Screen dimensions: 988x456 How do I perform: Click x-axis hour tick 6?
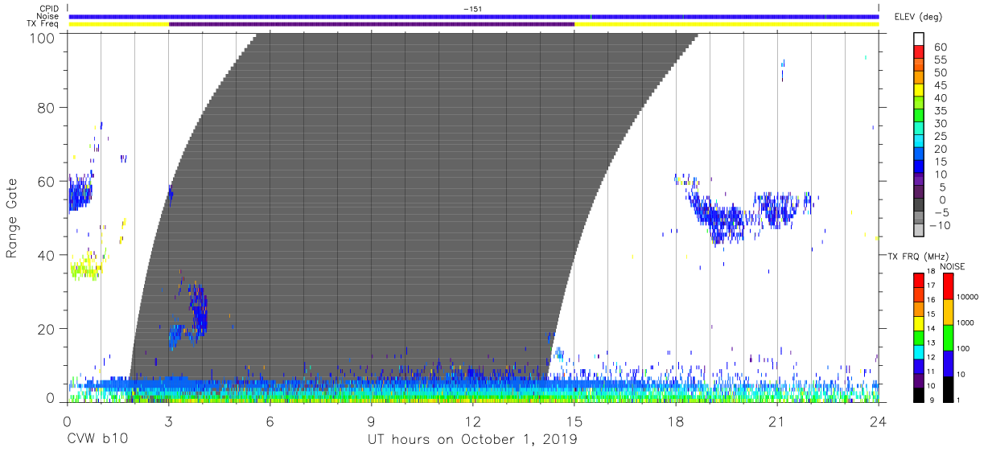(270, 421)
